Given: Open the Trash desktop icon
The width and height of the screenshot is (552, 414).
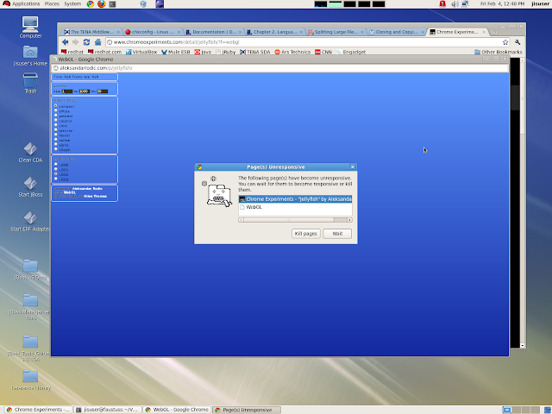Looking at the screenshot, I should pyautogui.click(x=30, y=83).
